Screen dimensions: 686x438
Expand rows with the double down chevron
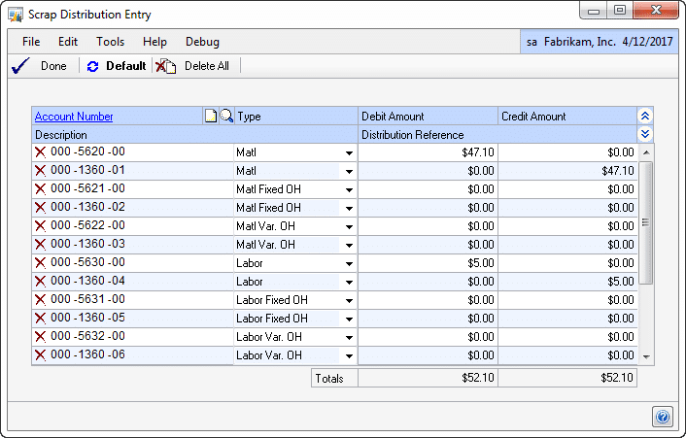644,134
